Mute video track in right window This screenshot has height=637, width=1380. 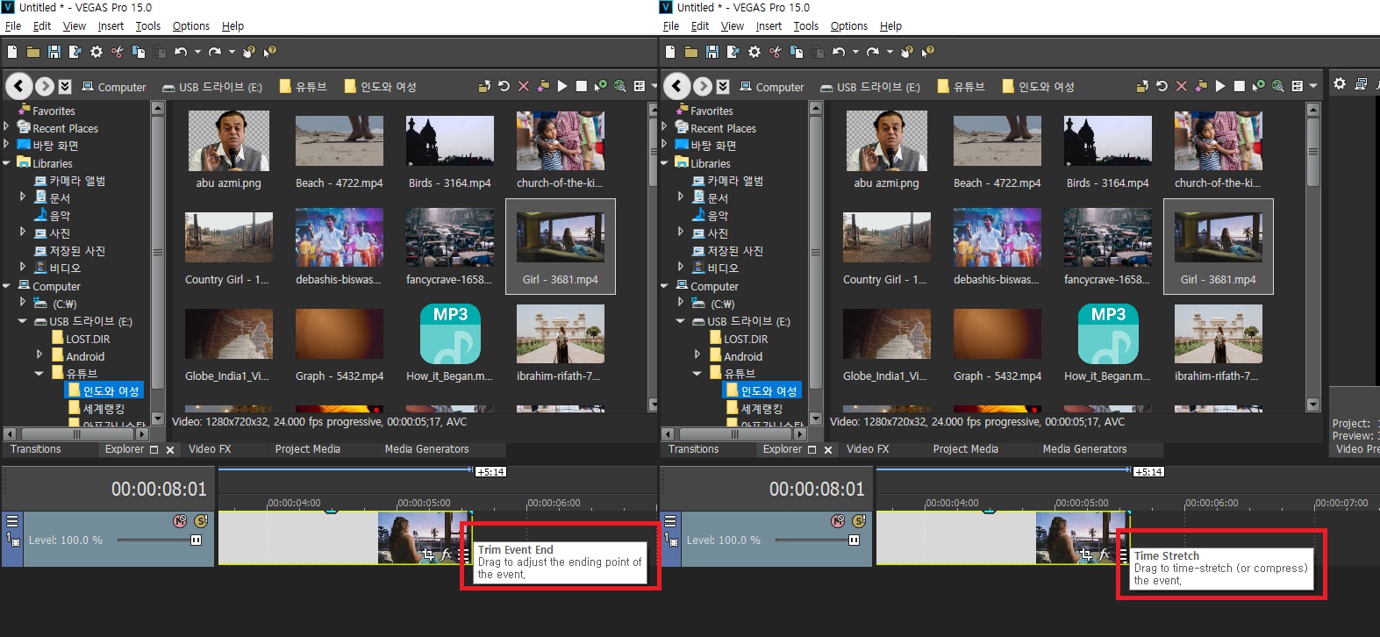[x=838, y=521]
